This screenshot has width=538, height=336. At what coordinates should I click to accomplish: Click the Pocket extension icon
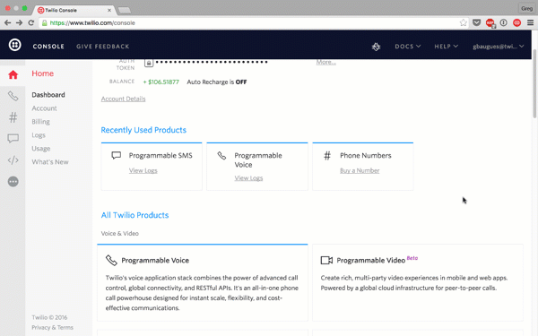pyautogui.click(x=477, y=22)
